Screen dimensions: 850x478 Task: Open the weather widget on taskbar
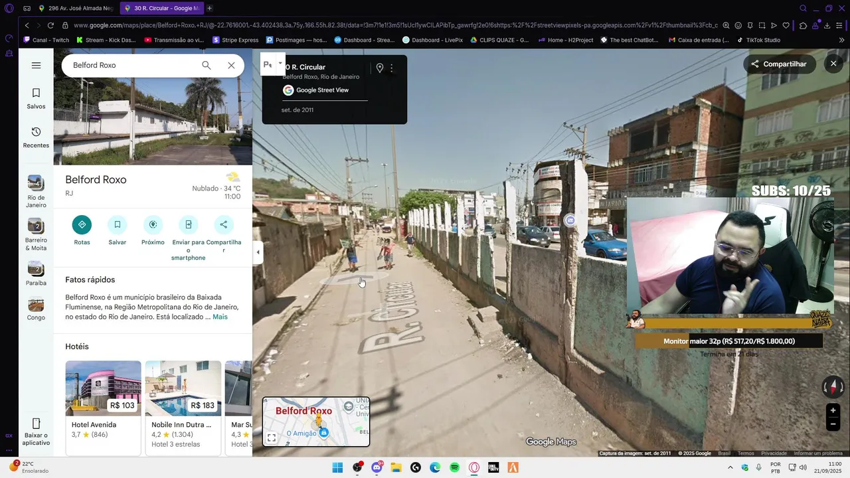(x=30, y=467)
